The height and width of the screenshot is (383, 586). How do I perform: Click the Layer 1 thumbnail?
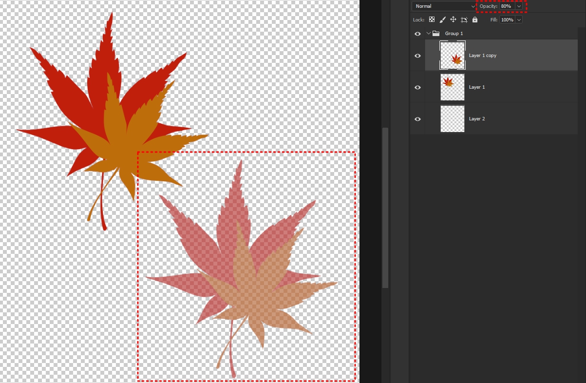(453, 87)
